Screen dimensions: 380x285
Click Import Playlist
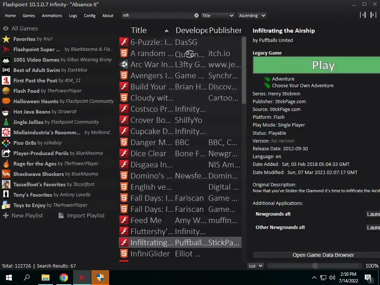[x=82, y=216]
